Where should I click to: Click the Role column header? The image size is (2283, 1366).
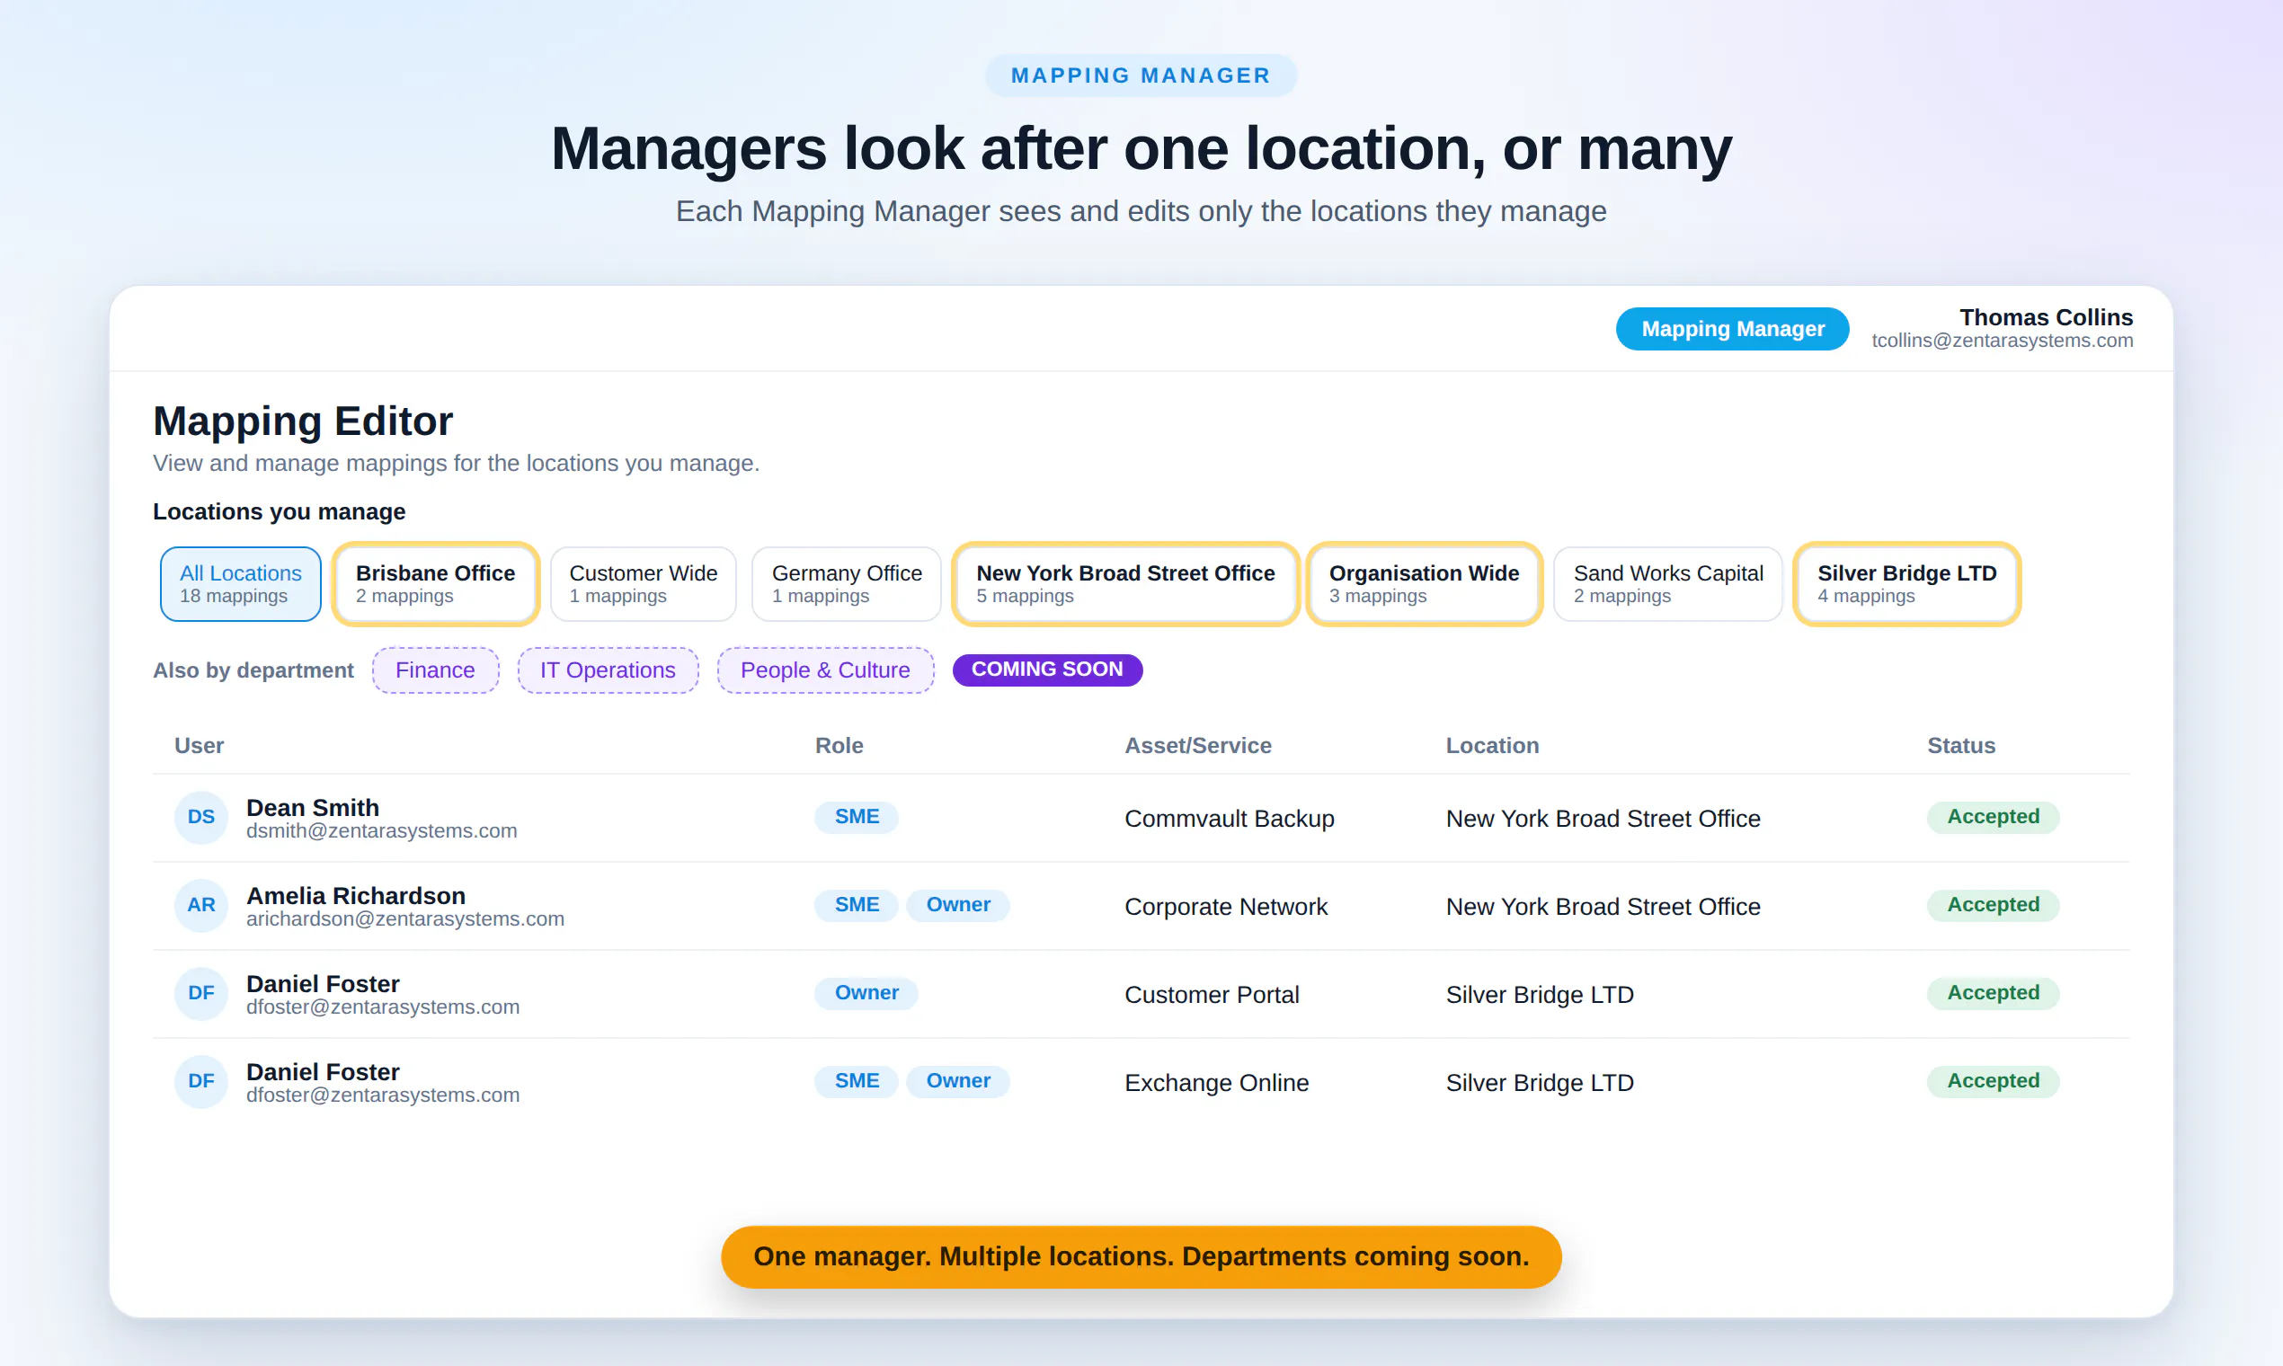(839, 746)
